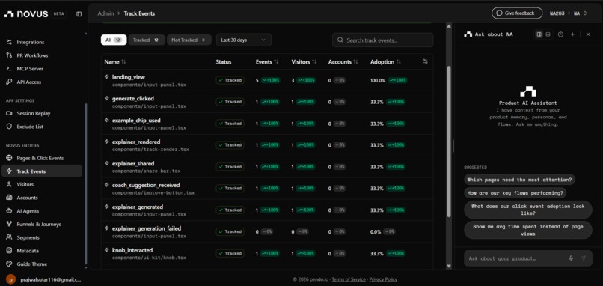603x286 pixels.
Task: Switch the assistant to side panel layout
Action: tap(539, 34)
